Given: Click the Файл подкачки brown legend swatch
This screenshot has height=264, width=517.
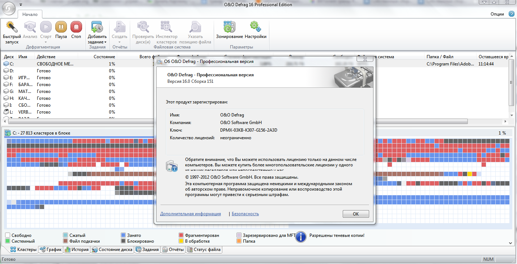Looking at the screenshot, I should coord(65,241).
